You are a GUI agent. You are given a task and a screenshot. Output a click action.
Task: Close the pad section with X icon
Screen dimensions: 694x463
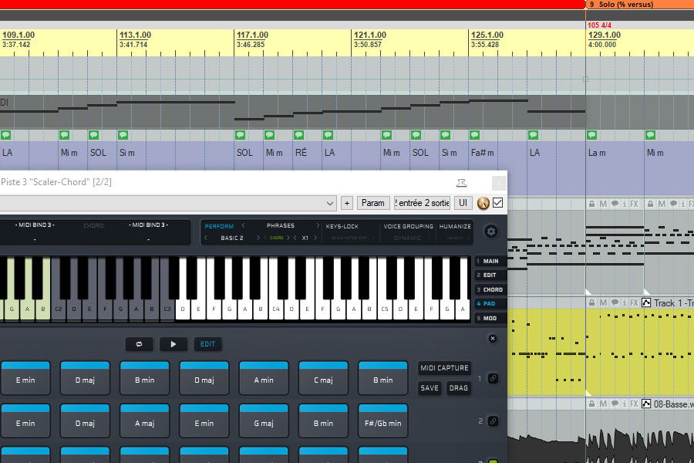(493, 338)
